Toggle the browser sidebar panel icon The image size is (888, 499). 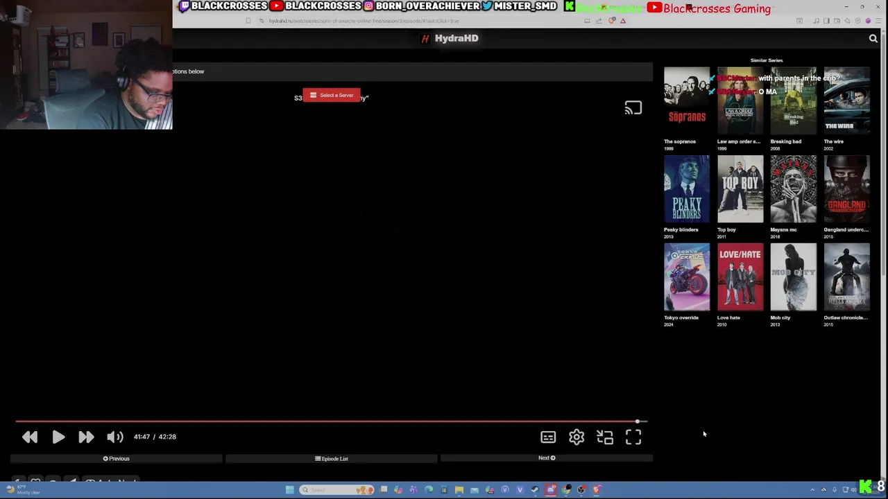(826, 21)
